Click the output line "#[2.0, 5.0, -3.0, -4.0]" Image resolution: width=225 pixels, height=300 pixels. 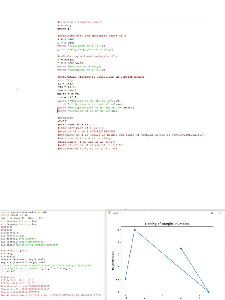tap(17, 280)
